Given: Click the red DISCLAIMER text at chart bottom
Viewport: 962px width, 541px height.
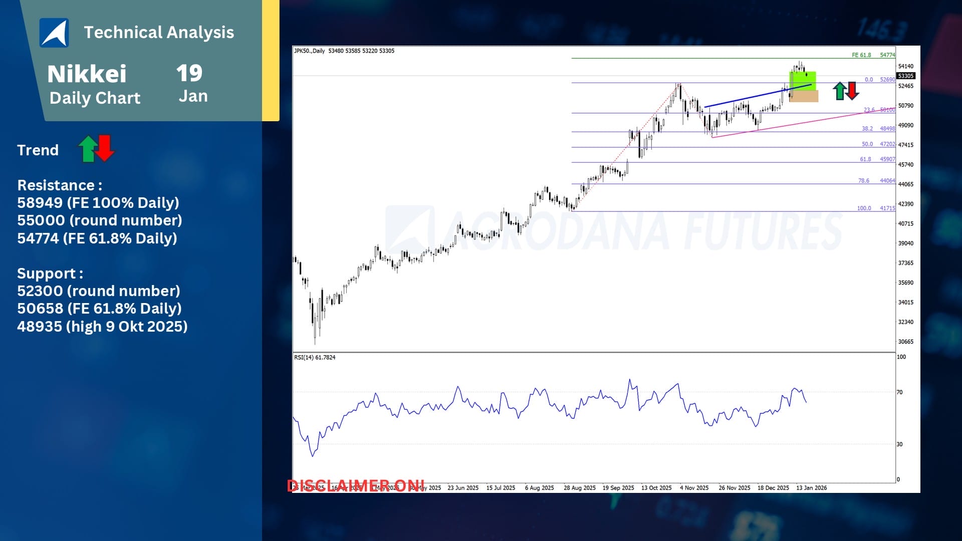Looking at the screenshot, I should [356, 486].
